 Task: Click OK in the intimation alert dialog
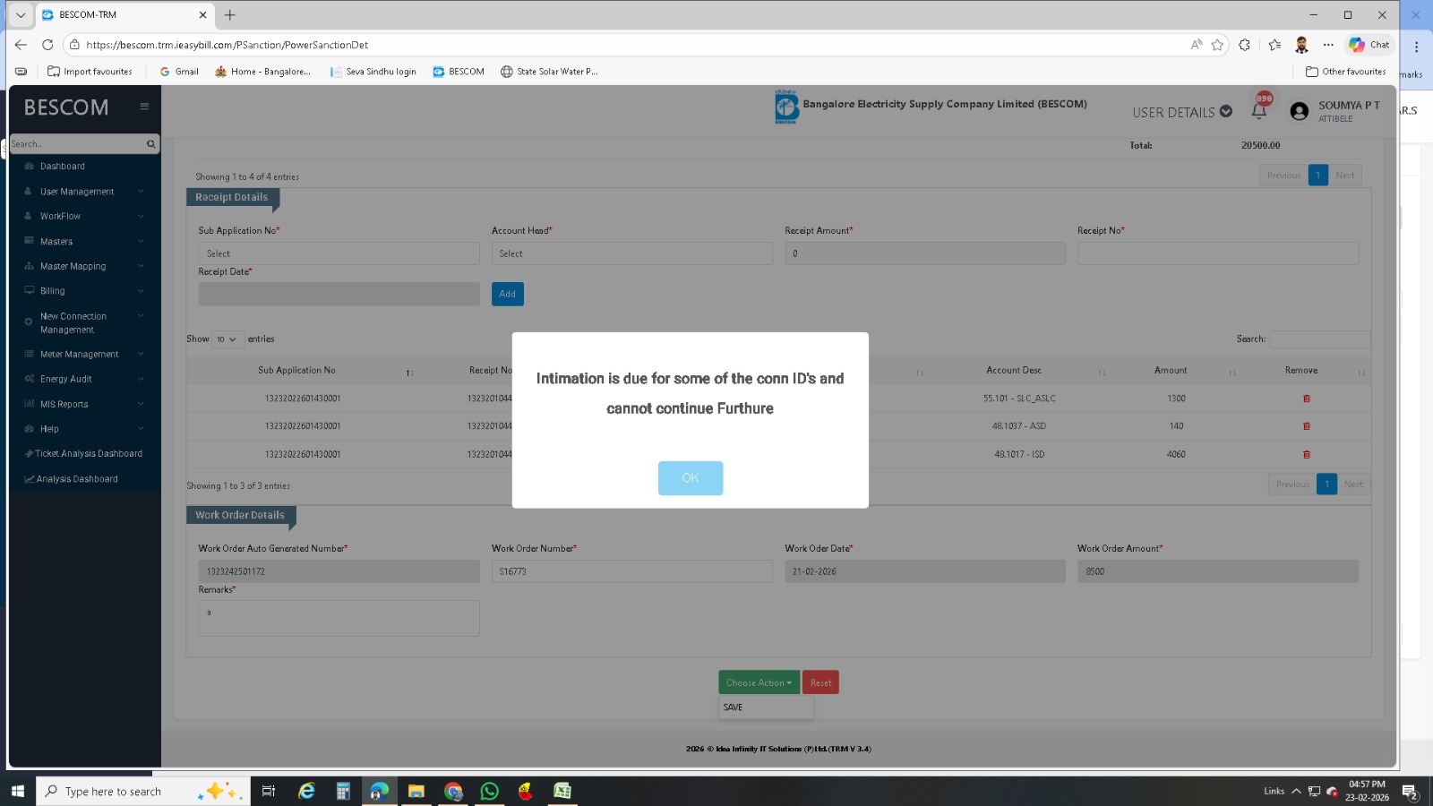coord(690,478)
